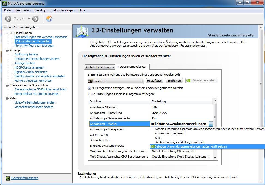Click the Antialiasing – Modus dropdown arrow

coord(210,124)
